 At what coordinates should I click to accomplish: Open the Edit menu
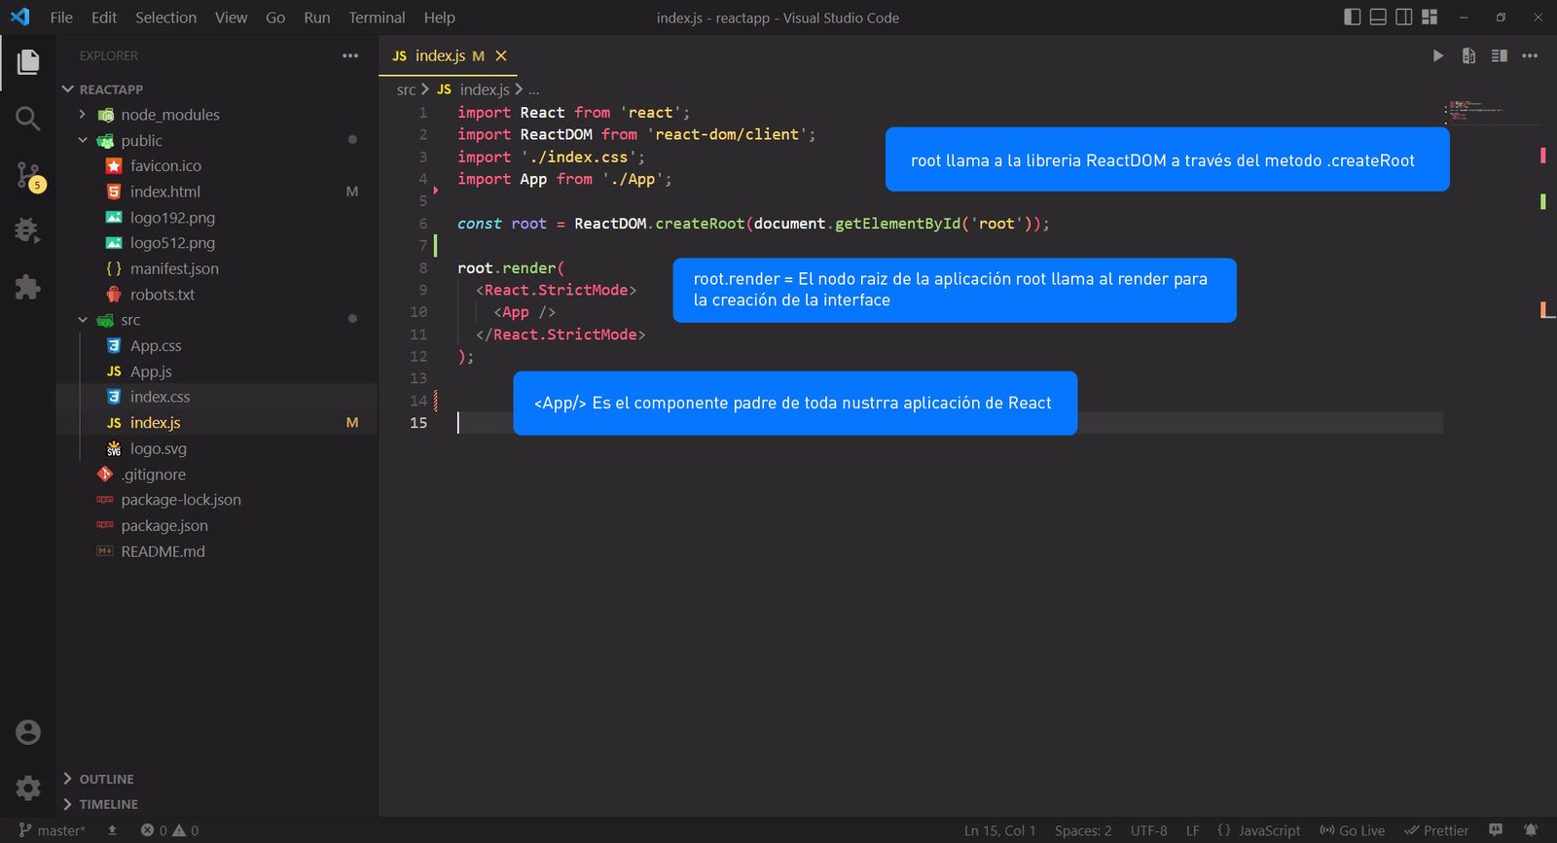104,18
